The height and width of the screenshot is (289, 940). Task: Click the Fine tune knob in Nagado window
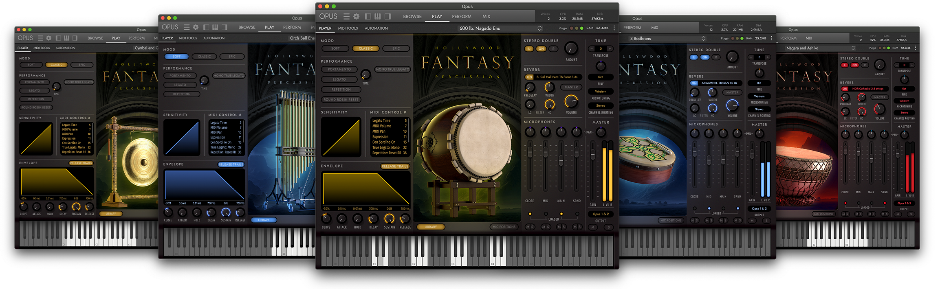pyautogui.click(x=601, y=66)
